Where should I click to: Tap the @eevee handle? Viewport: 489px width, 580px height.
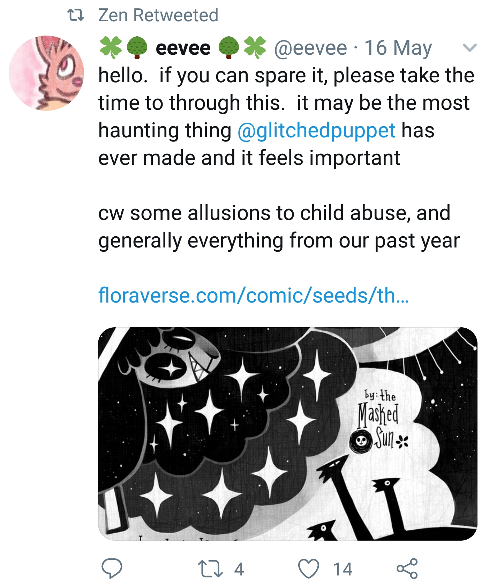coord(311,48)
